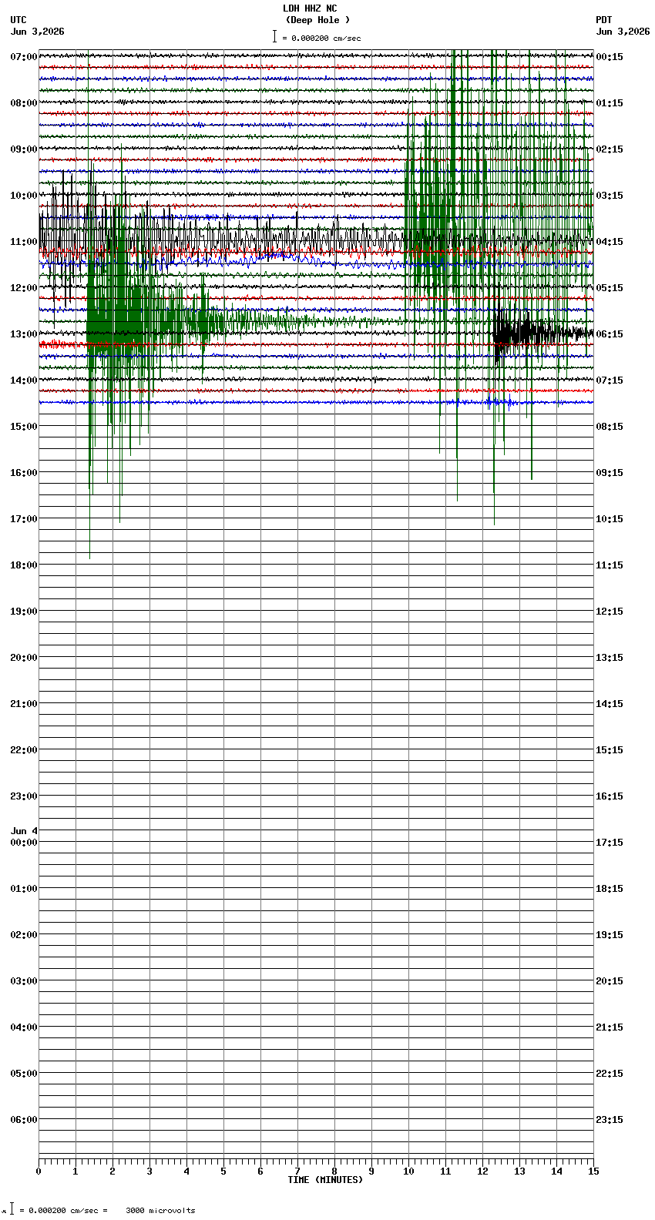Click the 'TIME (MINUTES)' axis label
655x1220 pixels.
(325, 1179)
